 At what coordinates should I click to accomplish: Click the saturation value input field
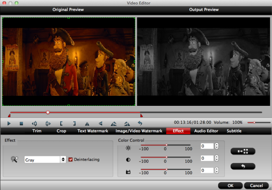[x=207, y=170]
